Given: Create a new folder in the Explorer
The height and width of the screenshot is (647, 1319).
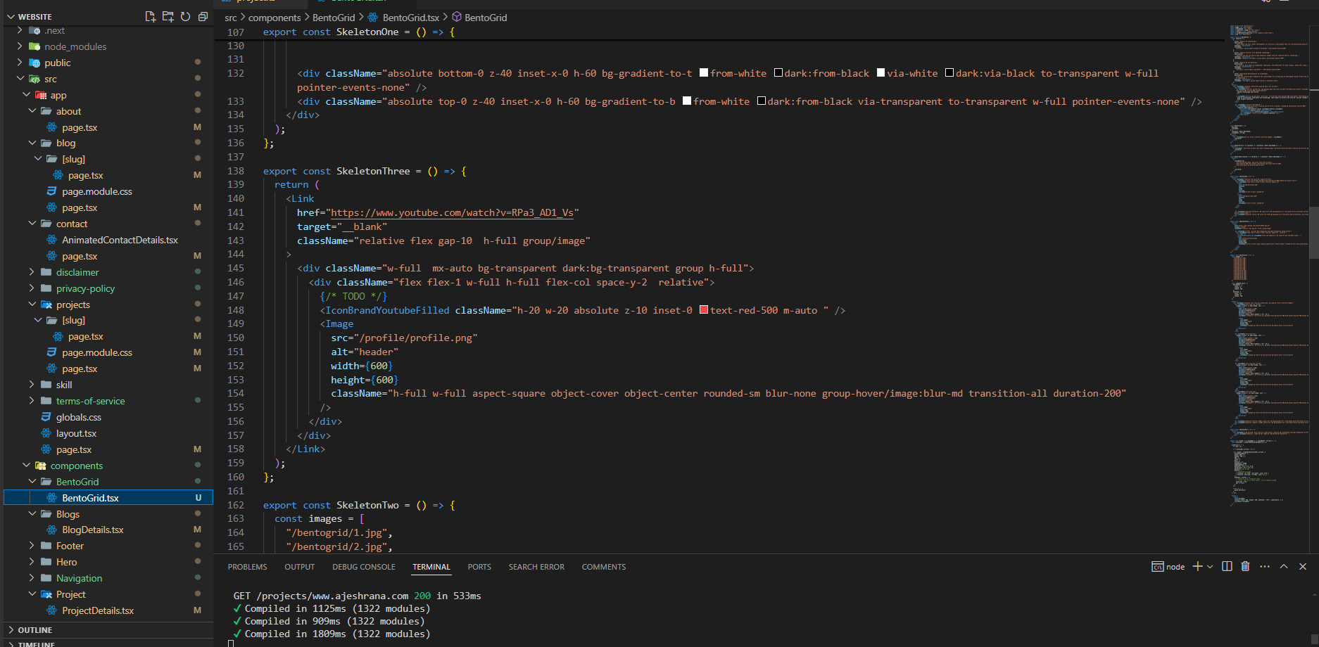Looking at the screenshot, I should [x=168, y=16].
